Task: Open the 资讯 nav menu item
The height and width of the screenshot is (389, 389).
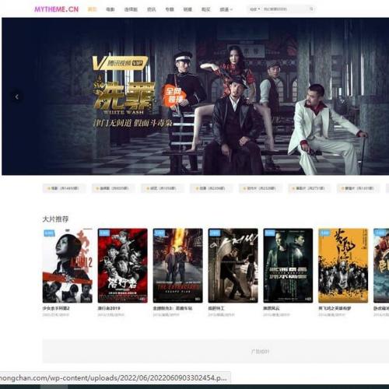Action: (x=152, y=9)
